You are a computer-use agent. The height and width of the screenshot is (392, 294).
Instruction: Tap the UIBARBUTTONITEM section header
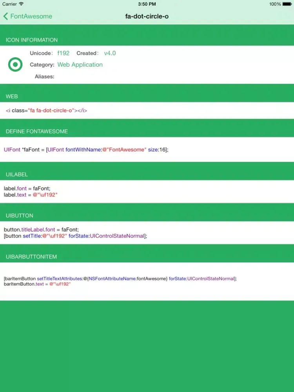point(31,257)
